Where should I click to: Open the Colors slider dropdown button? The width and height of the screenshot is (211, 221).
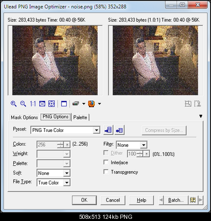pyautogui.click(x=67, y=145)
